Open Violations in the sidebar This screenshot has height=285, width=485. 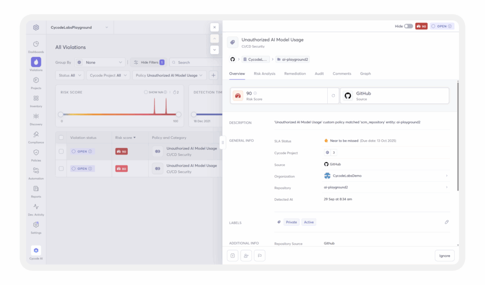[36, 62]
